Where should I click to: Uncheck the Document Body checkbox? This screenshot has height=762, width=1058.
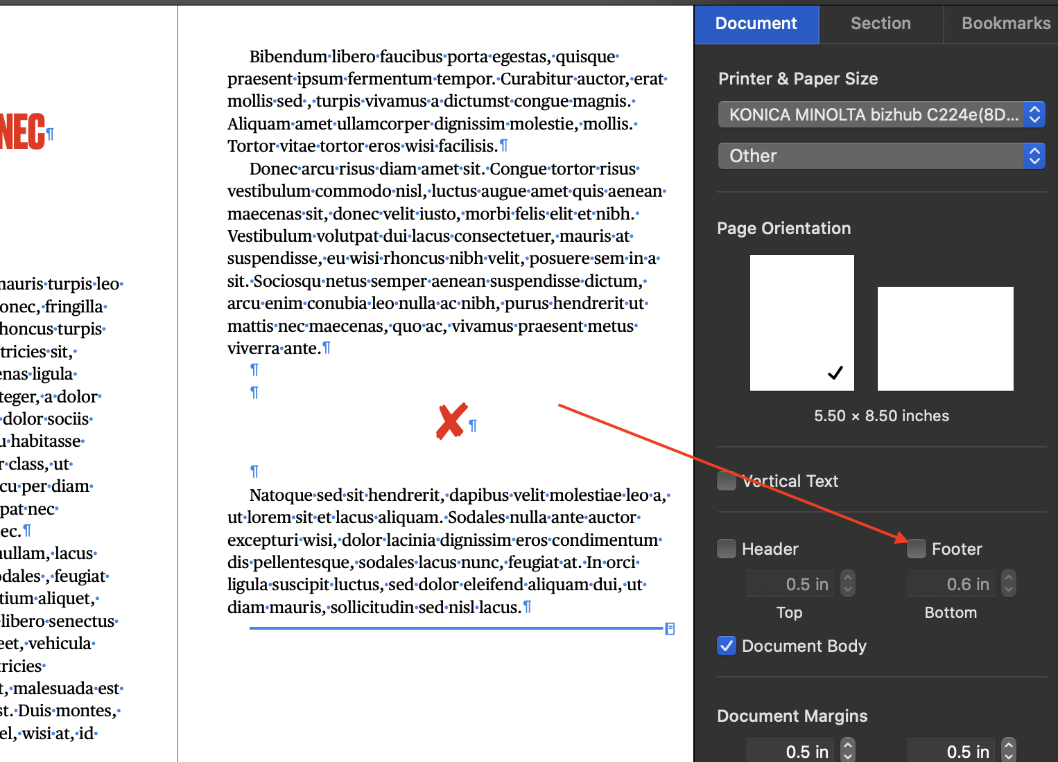coord(727,646)
